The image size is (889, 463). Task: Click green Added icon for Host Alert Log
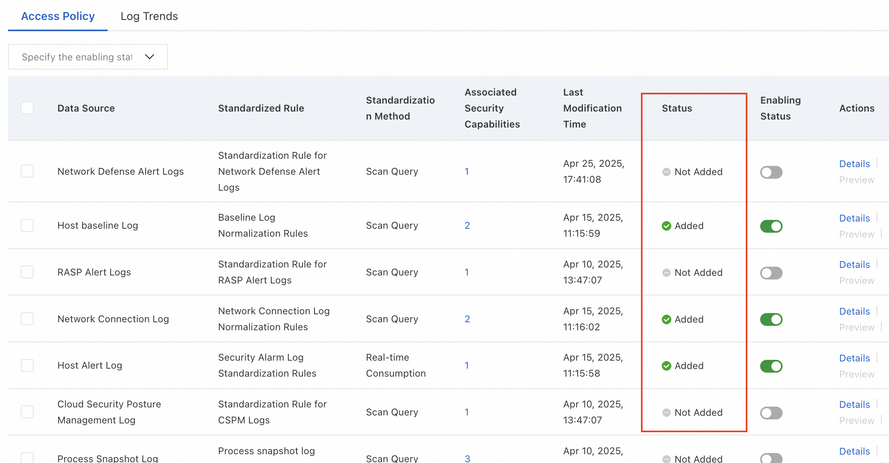tap(666, 366)
